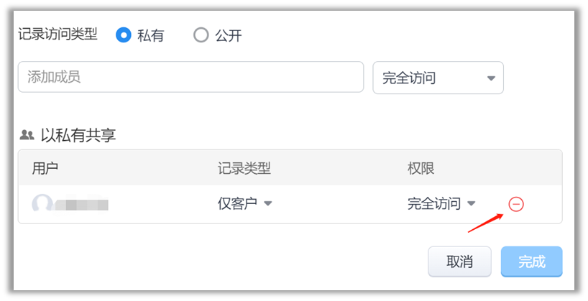
Task: Click the blurred user name in the list
Action: click(x=82, y=205)
